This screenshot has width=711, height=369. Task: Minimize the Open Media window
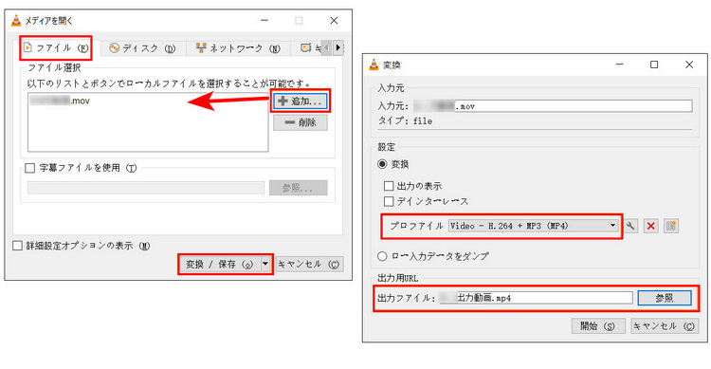coord(264,21)
